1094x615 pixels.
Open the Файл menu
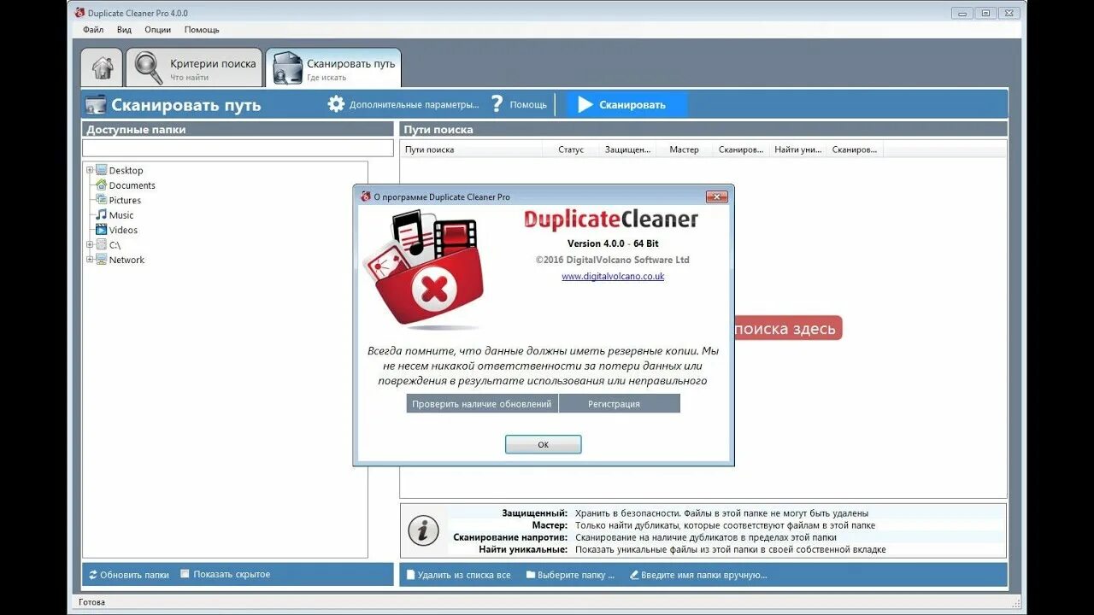[x=93, y=30]
